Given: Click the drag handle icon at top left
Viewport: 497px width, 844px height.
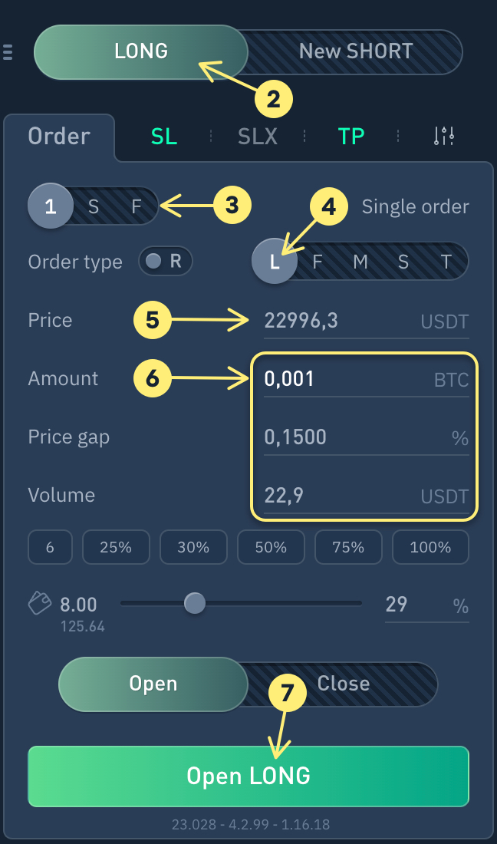Looking at the screenshot, I should [x=8, y=52].
